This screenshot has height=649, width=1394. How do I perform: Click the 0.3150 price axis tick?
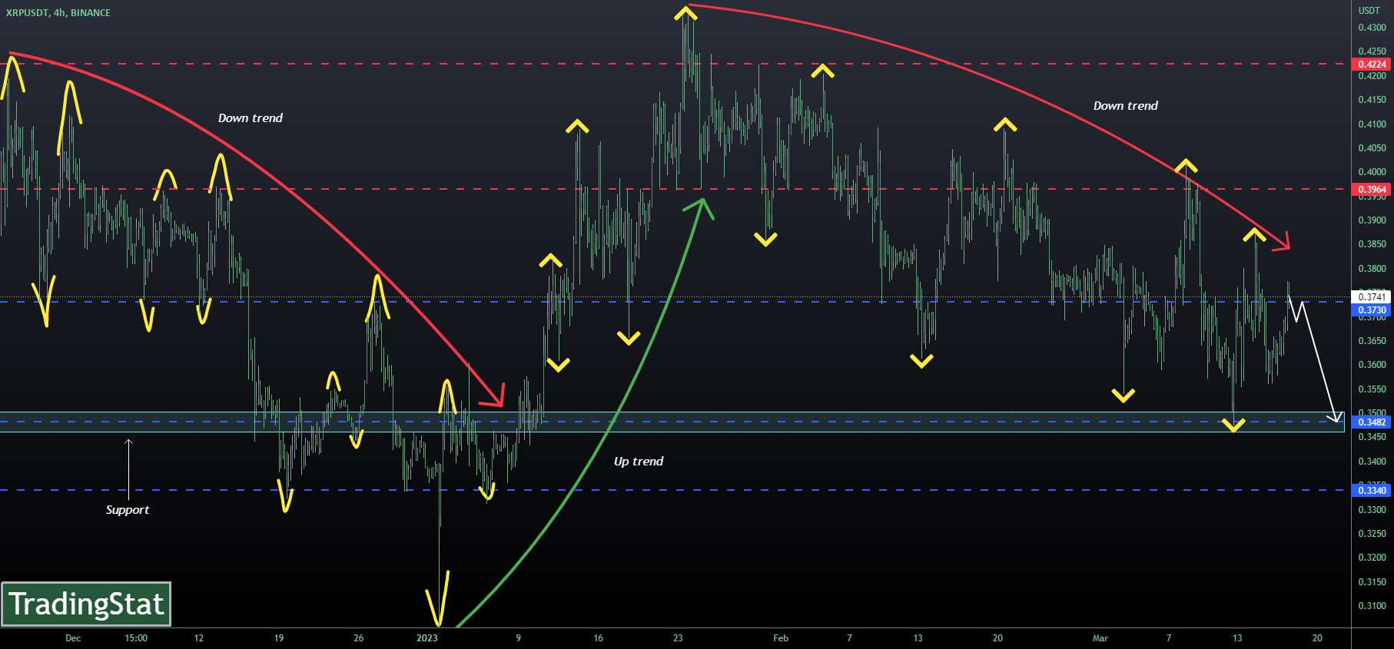tap(1372, 582)
